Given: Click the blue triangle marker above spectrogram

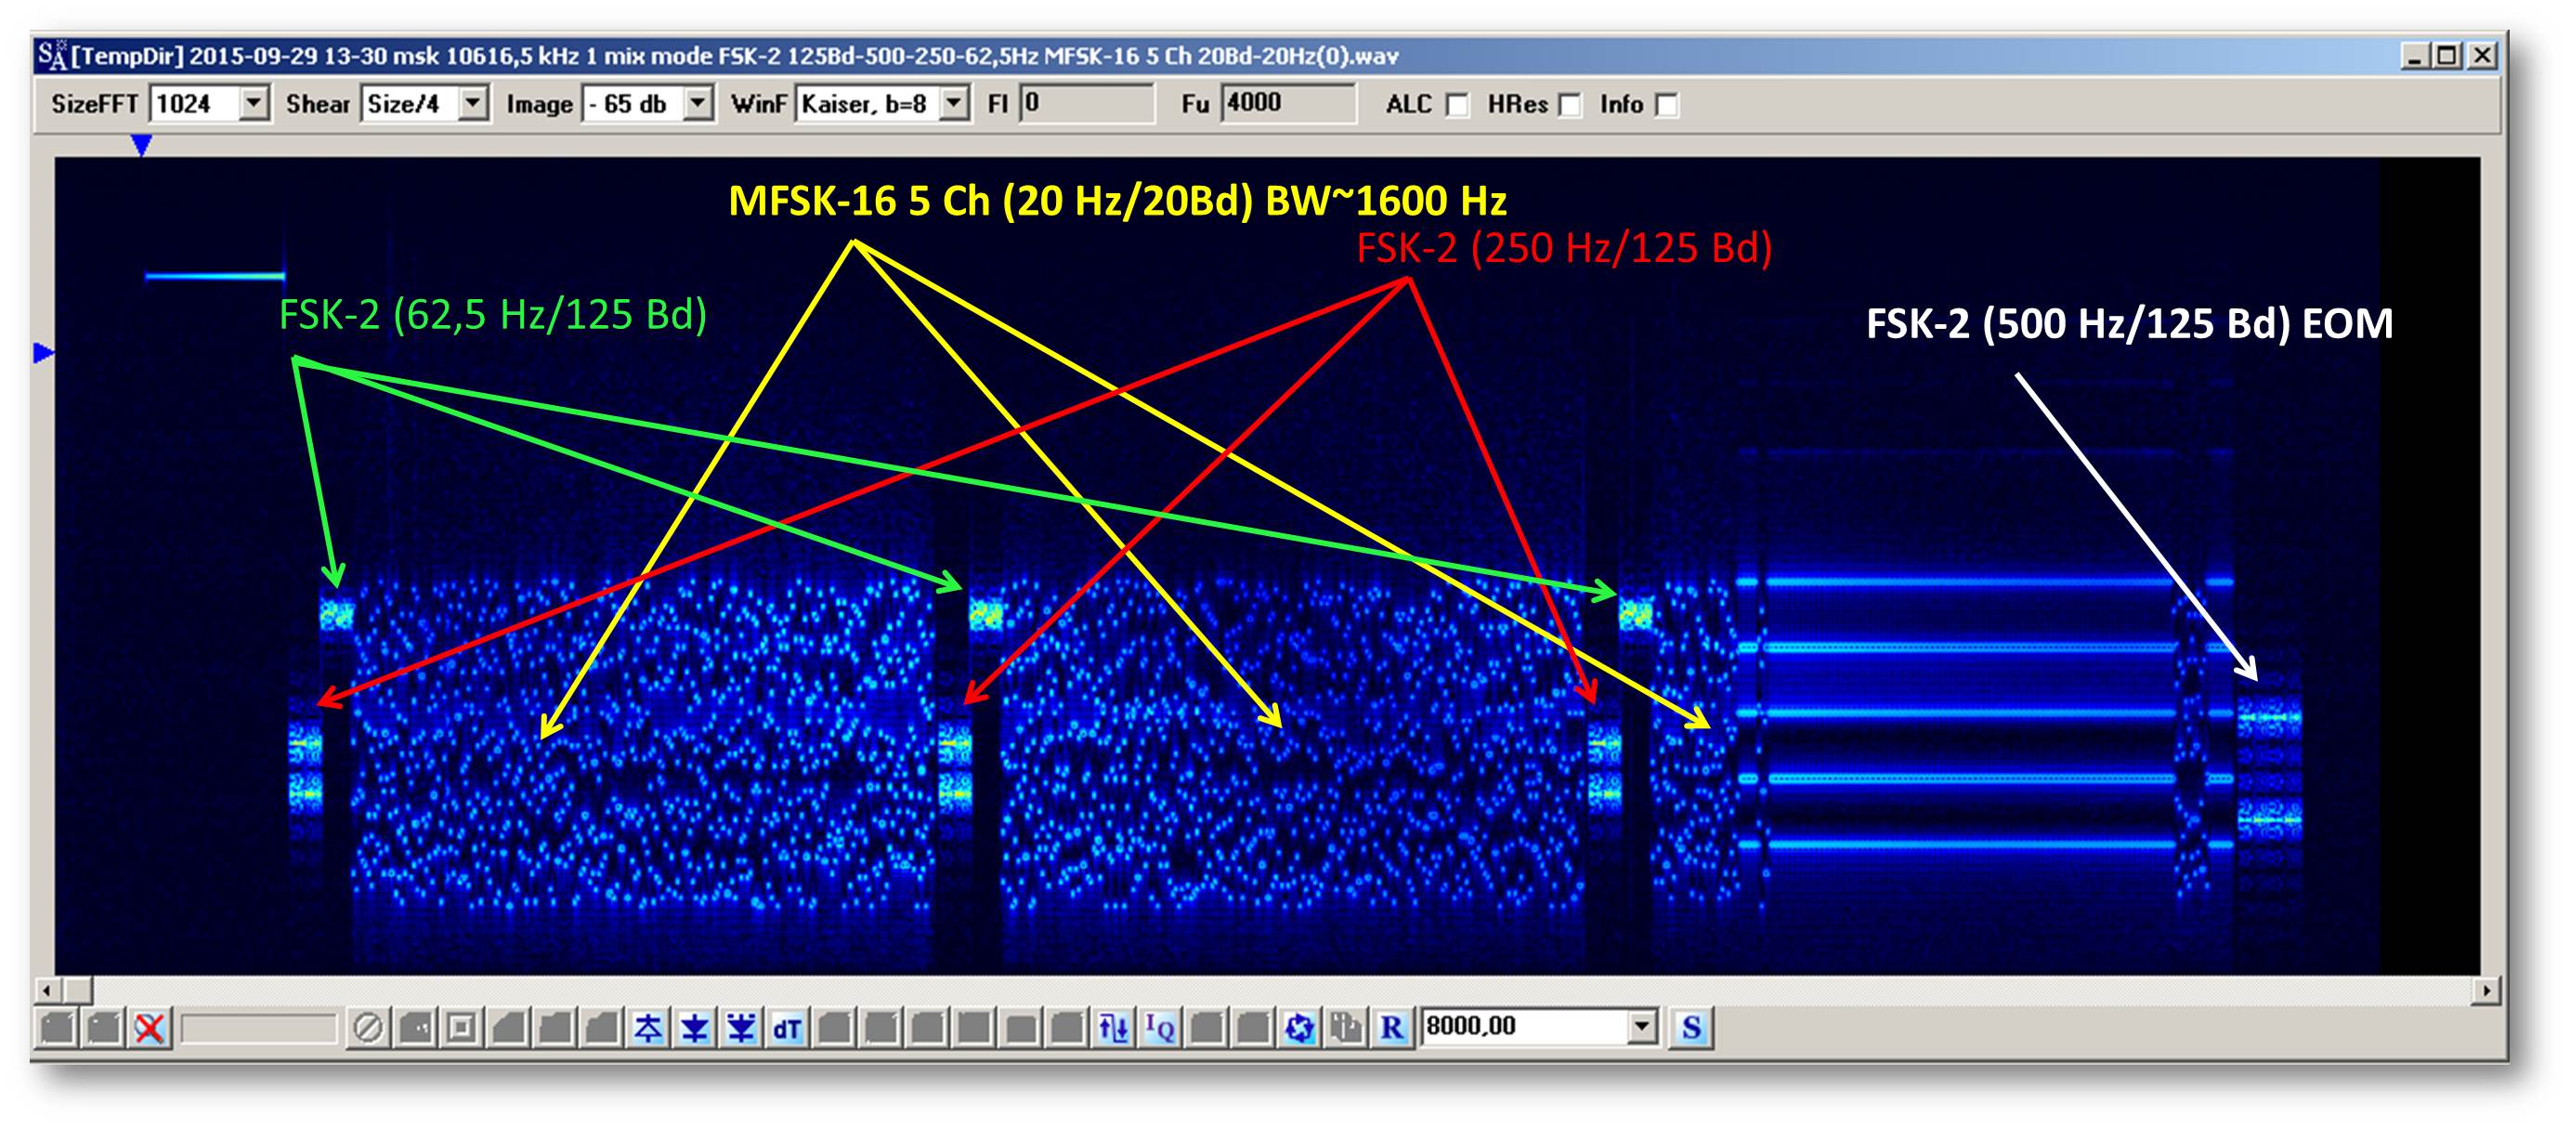Looking at the screenshot, I should (142, 146).
